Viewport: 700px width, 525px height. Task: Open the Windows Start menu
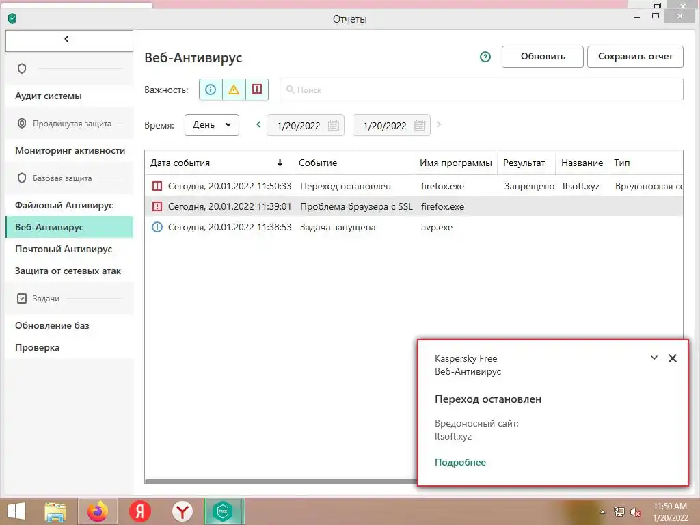16,511
